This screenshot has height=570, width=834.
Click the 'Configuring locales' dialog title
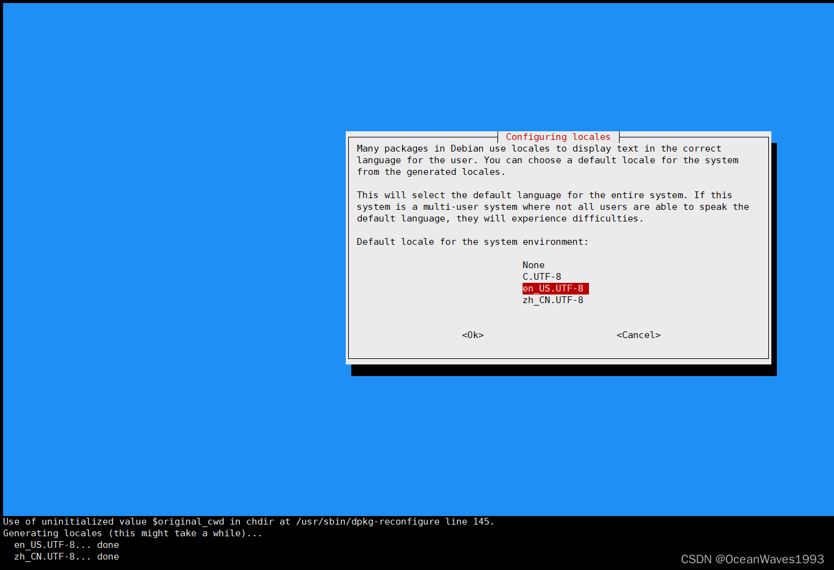pos(558,137)
